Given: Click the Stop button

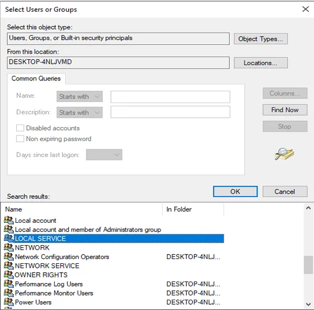Looking at the screenshot, I should pos(285,127).
